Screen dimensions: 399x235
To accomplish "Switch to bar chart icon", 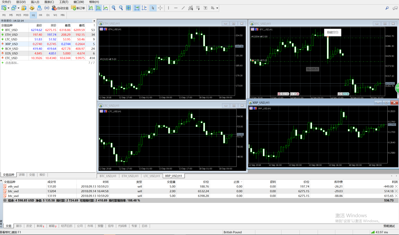I will point(91,8).
